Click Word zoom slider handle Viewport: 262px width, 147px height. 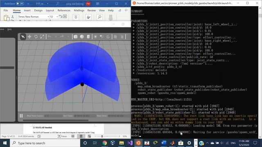pyautogui.click(x=102, y=136)
